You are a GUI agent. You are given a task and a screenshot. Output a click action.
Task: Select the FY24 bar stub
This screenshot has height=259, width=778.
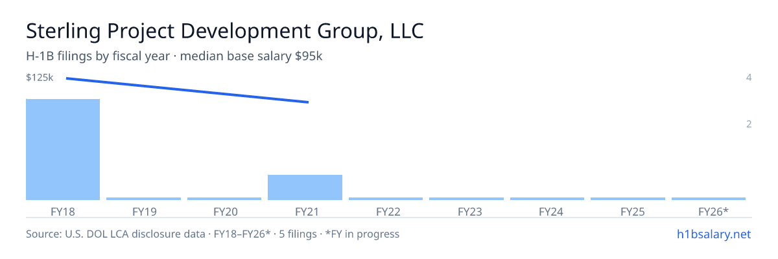coord(547,199)
